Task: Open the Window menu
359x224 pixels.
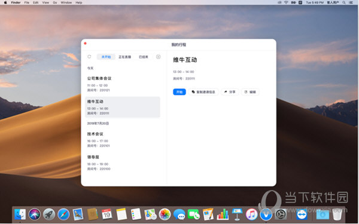Action: pos(66,2)
